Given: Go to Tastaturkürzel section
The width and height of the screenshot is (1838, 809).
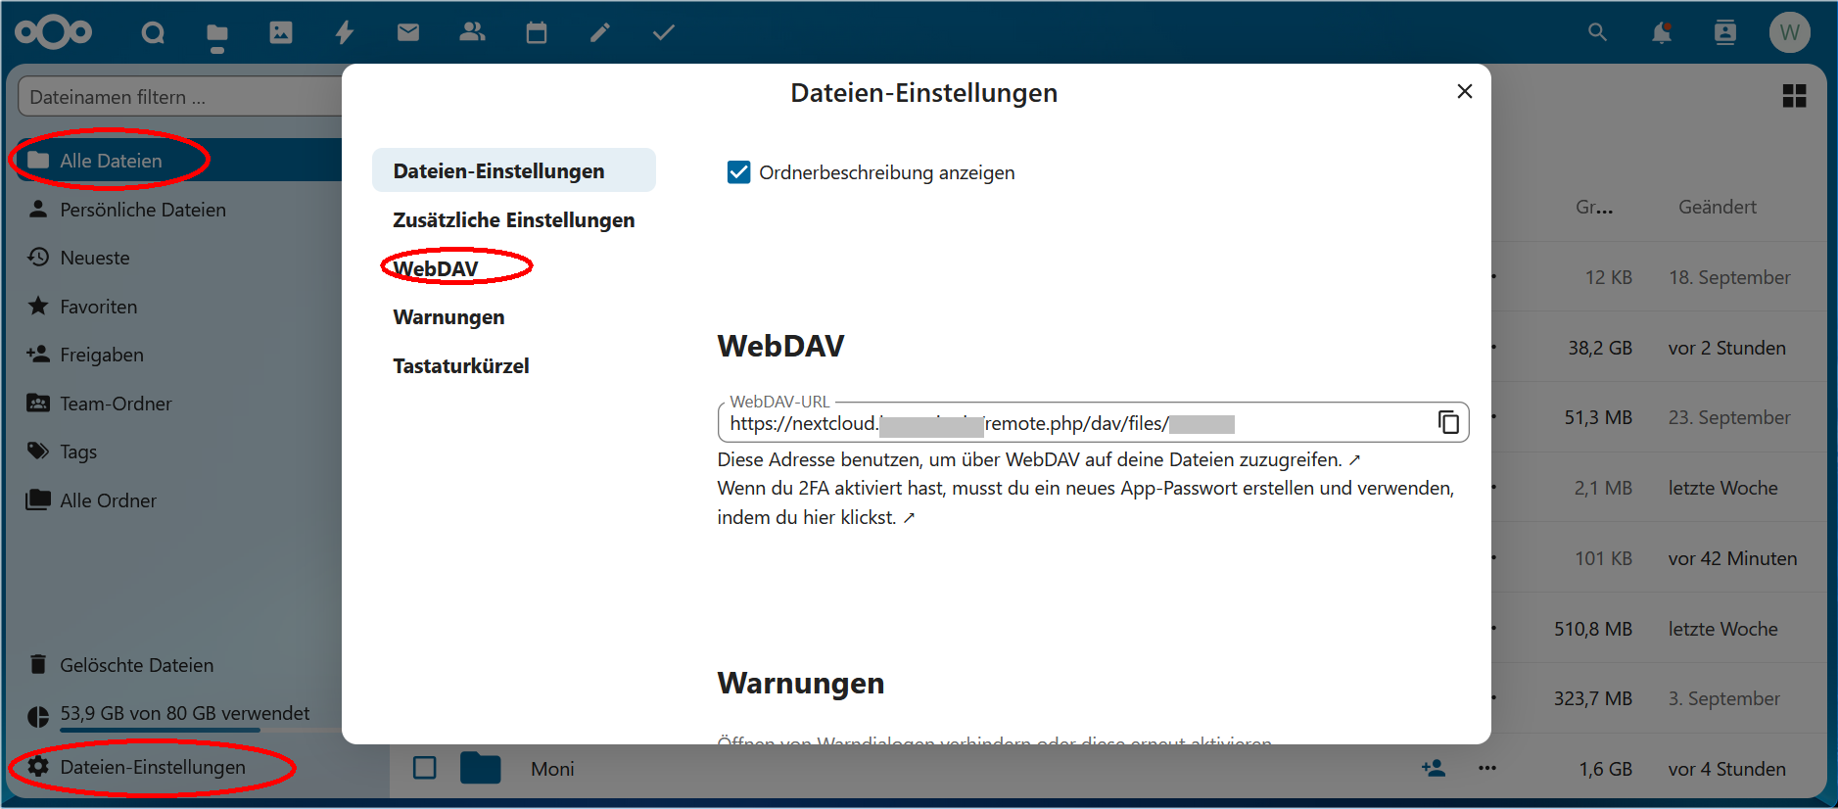Looking at the screenshot, I should pyautogui.click(x=460, y=366).
